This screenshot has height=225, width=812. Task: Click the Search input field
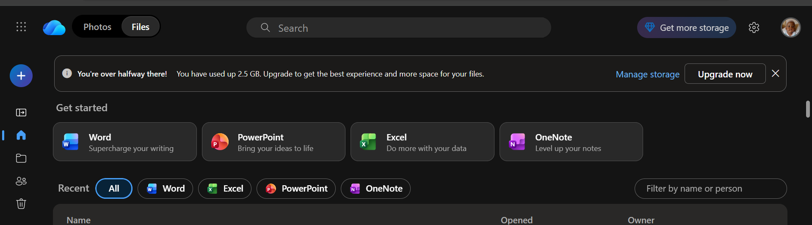tap(399, 27)
